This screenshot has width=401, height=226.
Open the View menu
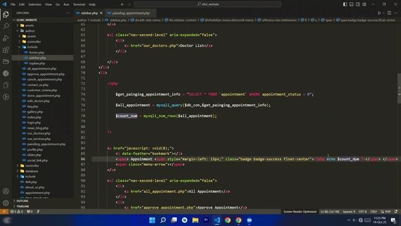click(x=48, y=4)
